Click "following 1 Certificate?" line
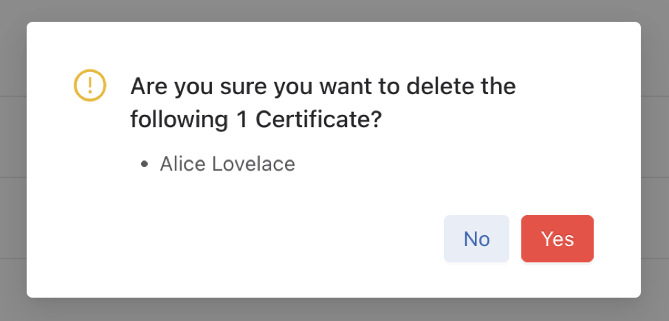The width and height of the screenshot is (669, 321). click(256, 120)
